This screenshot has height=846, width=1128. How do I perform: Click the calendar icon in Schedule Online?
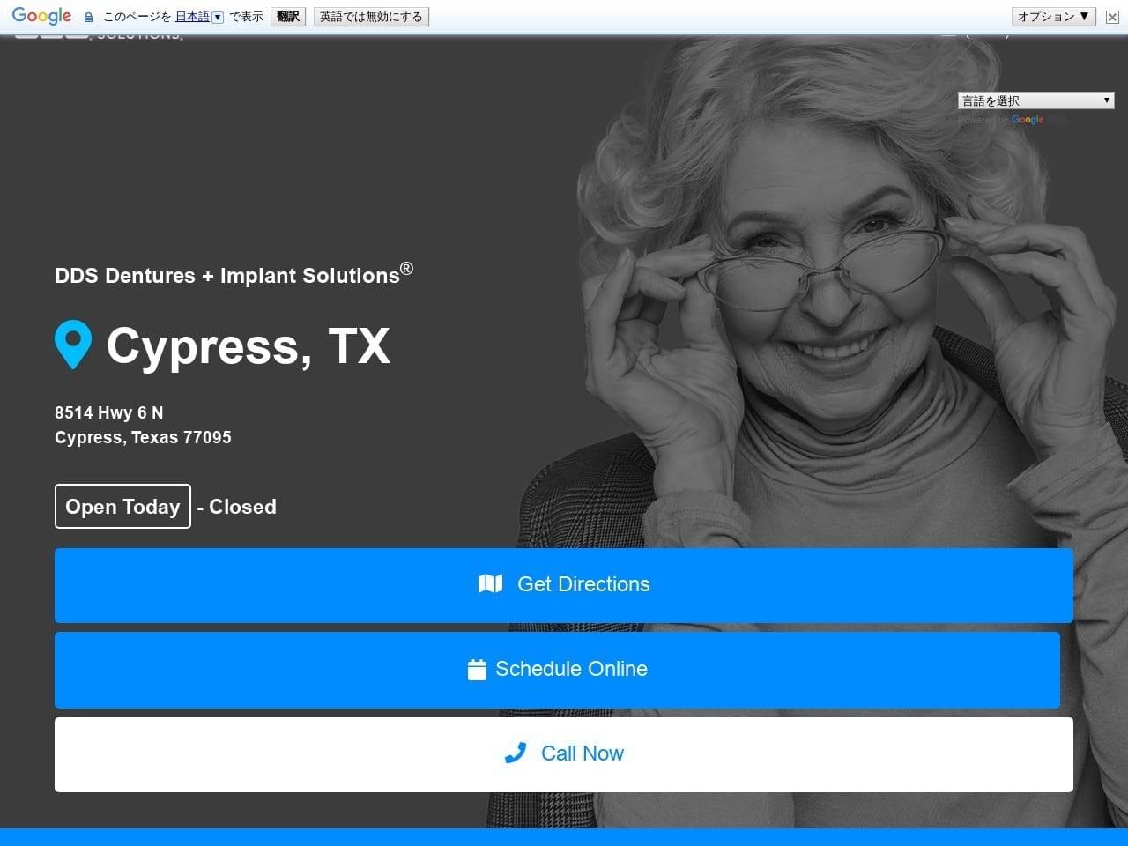tap(477, 670)
